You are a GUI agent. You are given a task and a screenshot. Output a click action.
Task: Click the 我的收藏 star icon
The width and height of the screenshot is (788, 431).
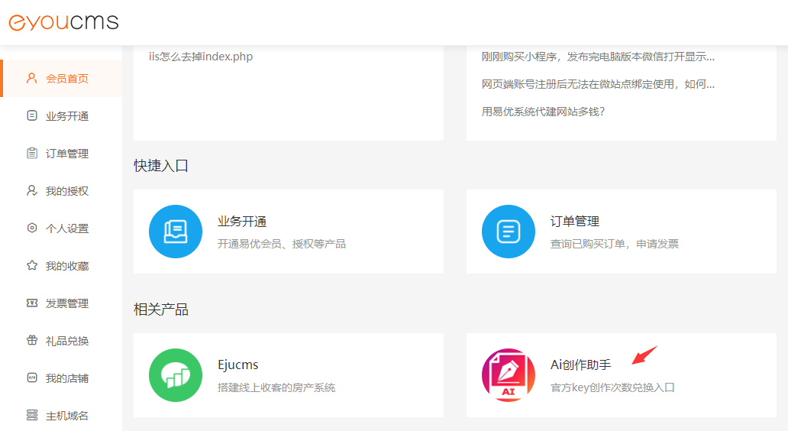point(31,265)
